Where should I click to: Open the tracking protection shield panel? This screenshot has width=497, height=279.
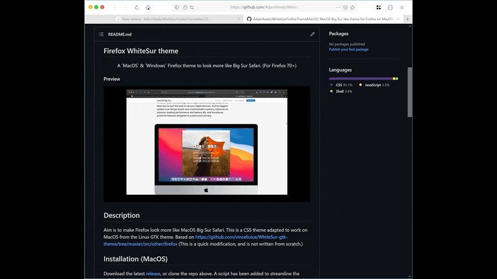coord(177,7)
